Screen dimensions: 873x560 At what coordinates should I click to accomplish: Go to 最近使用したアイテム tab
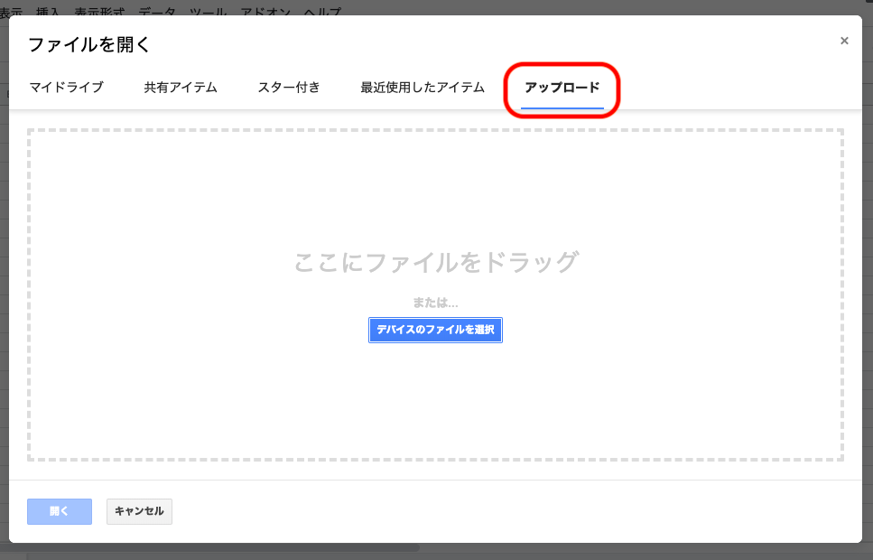pos(423,88)
